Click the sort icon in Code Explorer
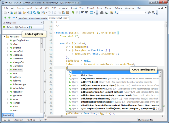This screenshot has height=123, width=169. click(30, 27)
